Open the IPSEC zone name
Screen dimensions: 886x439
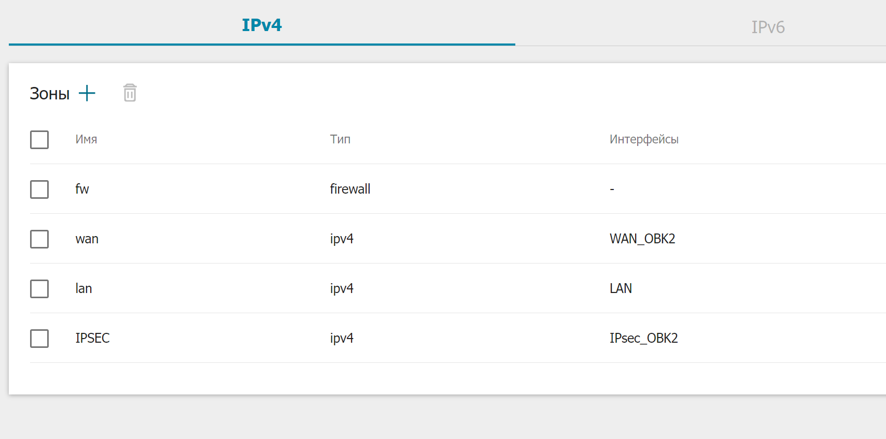click(92, 338)
